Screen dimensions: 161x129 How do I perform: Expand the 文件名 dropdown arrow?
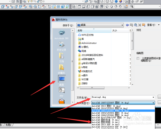[x=153, y=97]
